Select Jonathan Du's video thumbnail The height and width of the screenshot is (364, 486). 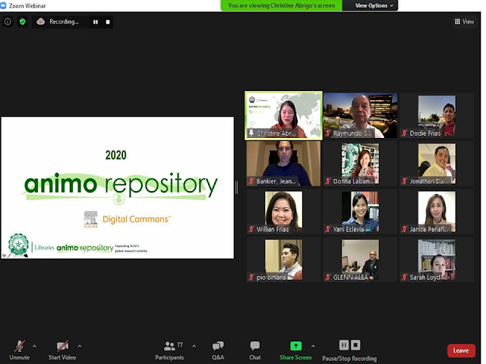pyautogui.click(x=437, y=164)
